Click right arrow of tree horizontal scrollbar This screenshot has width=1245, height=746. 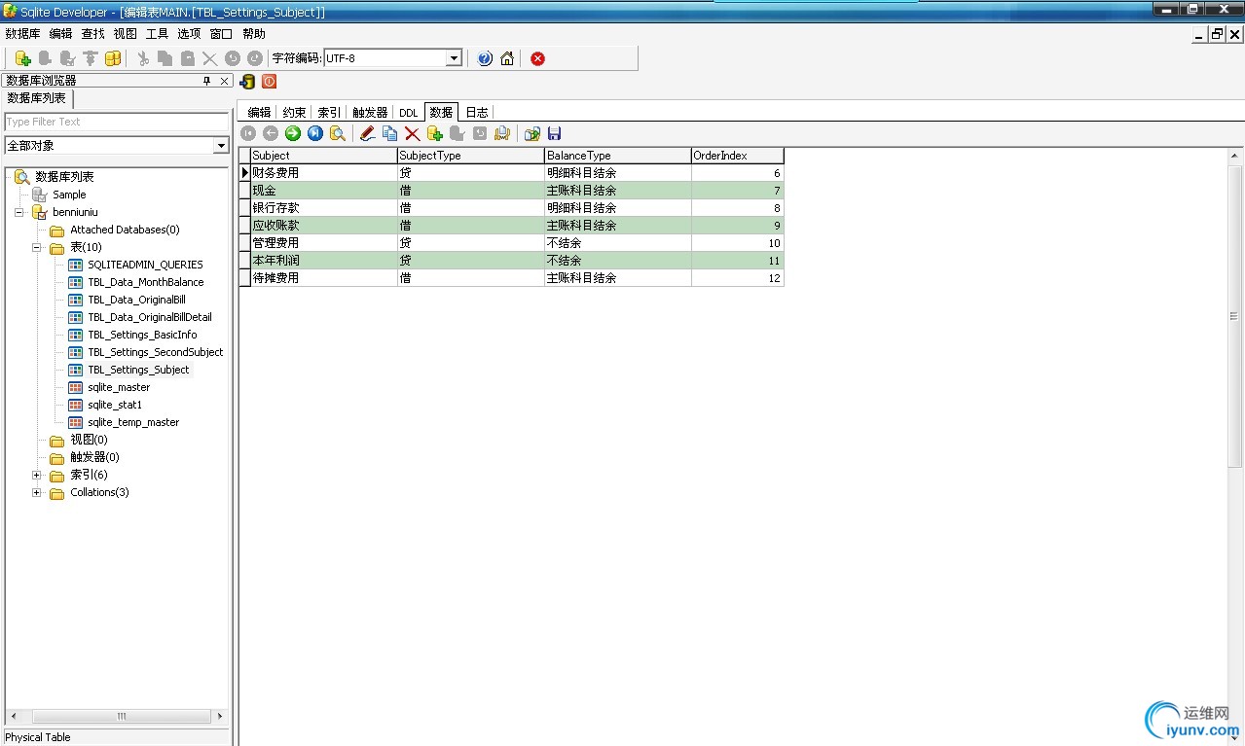219,716
